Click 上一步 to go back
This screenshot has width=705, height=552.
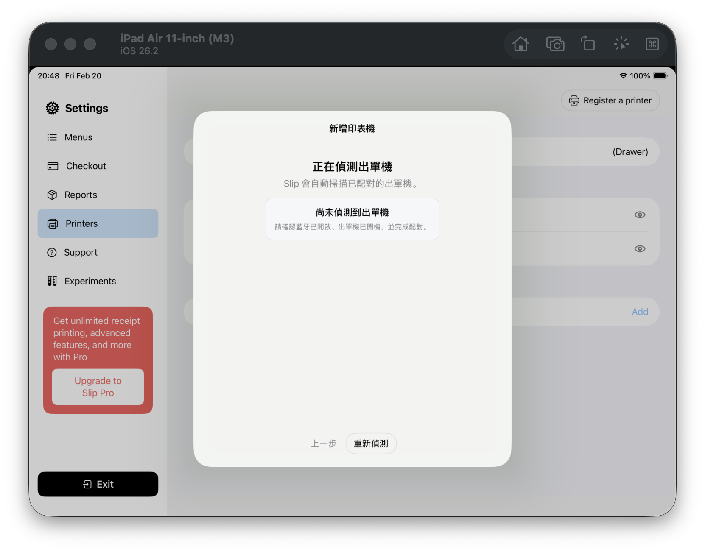pyautogui.click(x=323, y=443)
